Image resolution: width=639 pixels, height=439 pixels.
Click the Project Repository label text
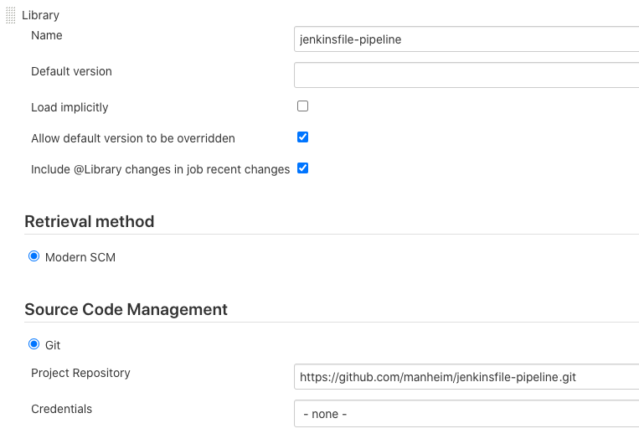(x=80, y=373)
